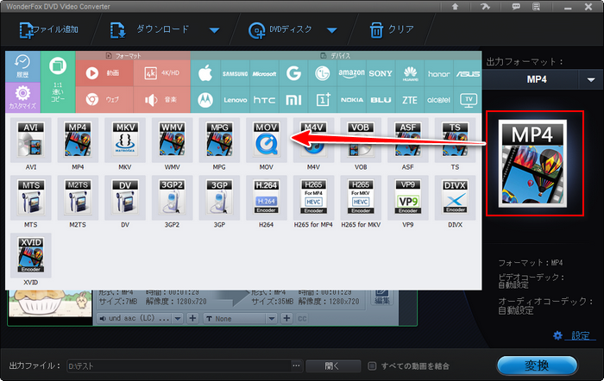Open the カスタマイズ customize section

[x=23, y=94]
